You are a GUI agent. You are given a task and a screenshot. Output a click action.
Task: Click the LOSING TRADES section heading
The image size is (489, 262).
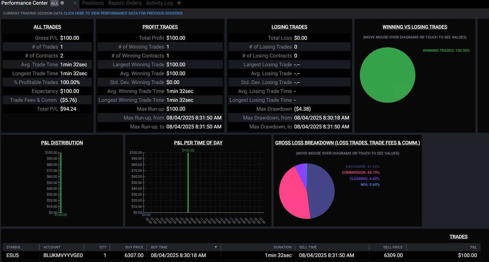[x=289, y=27]
